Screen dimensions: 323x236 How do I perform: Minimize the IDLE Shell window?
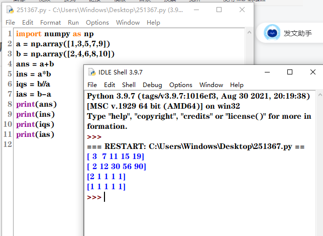coord(267,72)
